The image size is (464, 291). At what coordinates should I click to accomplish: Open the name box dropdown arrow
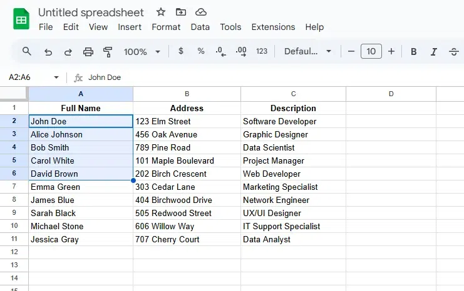pyautogui.click(x=56, y=77)
